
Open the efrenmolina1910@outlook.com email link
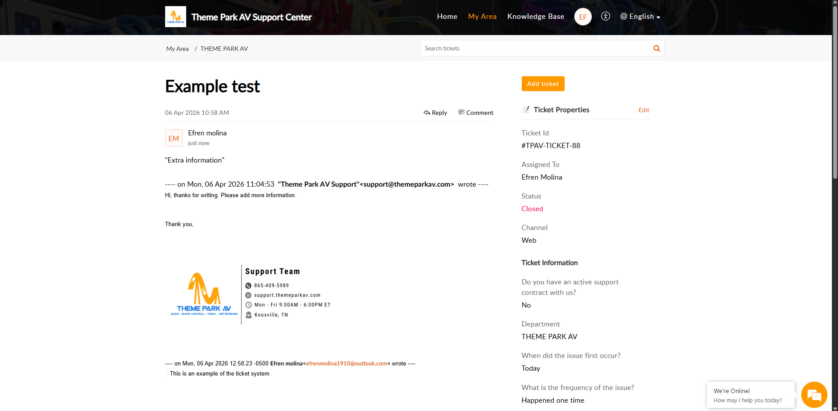tap(347, 363)
